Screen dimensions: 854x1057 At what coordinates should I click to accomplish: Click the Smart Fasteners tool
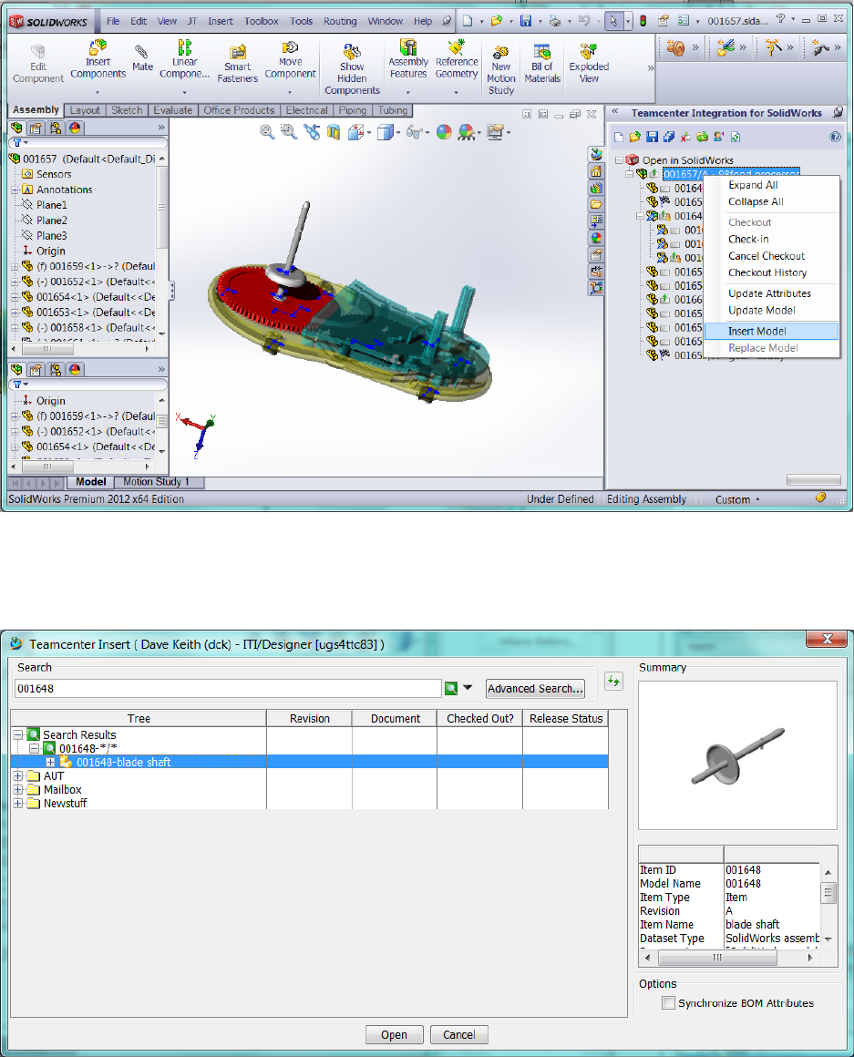click(x=237, y=64)
